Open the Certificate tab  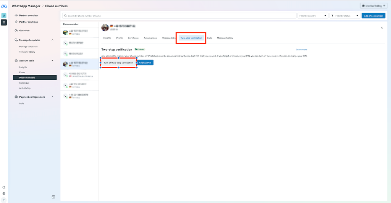(x=133, y=38)
